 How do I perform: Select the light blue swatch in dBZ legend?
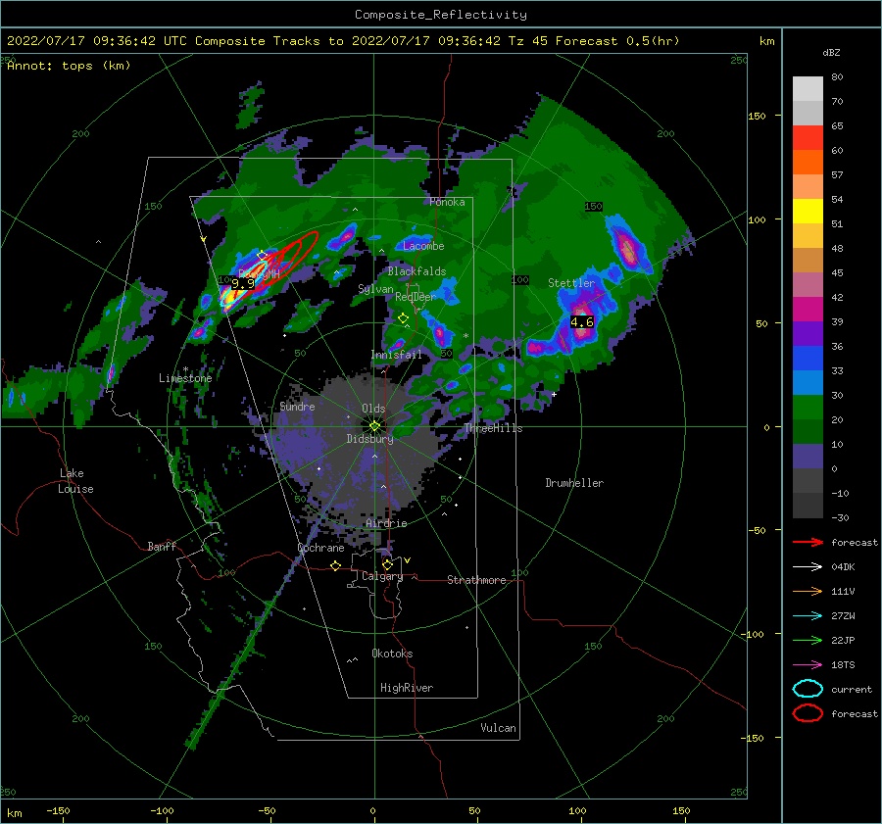click(808, 383)
